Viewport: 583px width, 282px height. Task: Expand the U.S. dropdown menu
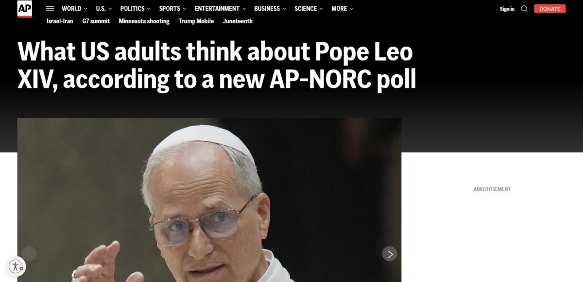(104, 9)
